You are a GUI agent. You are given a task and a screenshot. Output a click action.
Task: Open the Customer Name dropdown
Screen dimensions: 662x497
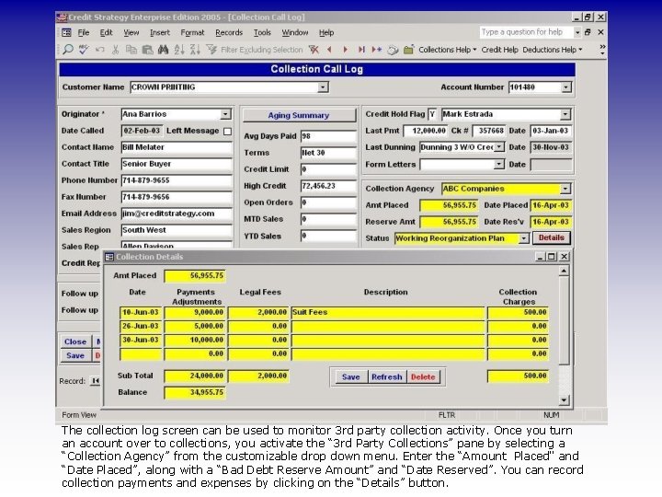(x=323, y=87)
